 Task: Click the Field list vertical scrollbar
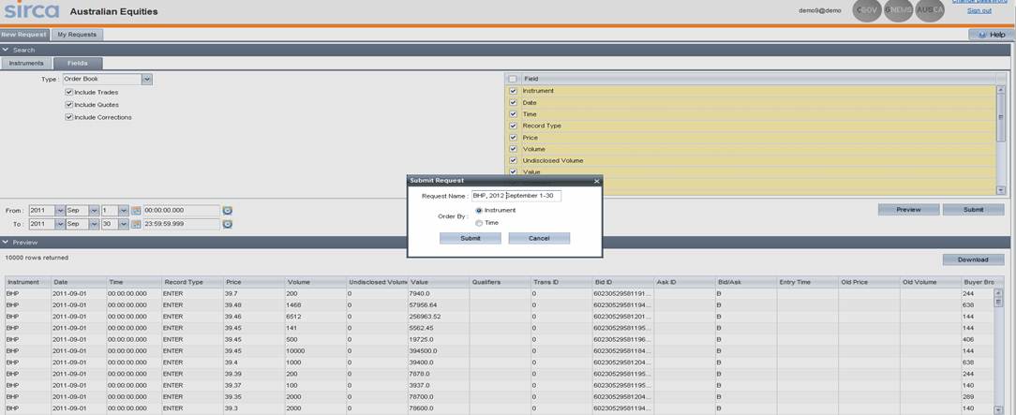(x=1000, y=140)
